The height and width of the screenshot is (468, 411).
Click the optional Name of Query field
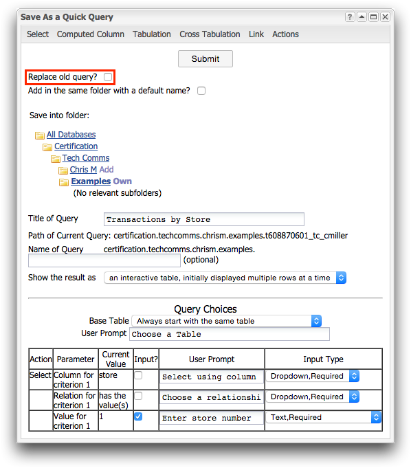coord(104,260)
